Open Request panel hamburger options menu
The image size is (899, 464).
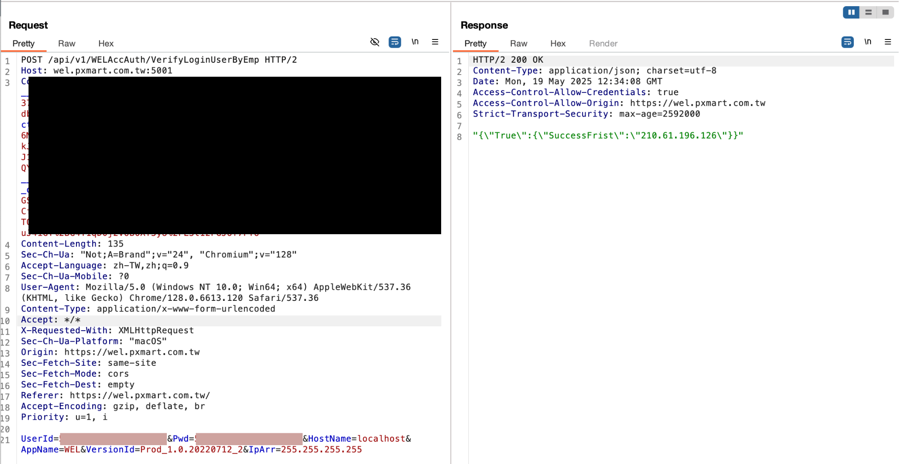(x=435, y=42)
